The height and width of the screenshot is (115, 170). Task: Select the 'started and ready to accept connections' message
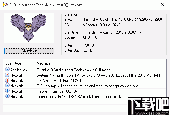[x=89, y=86]
